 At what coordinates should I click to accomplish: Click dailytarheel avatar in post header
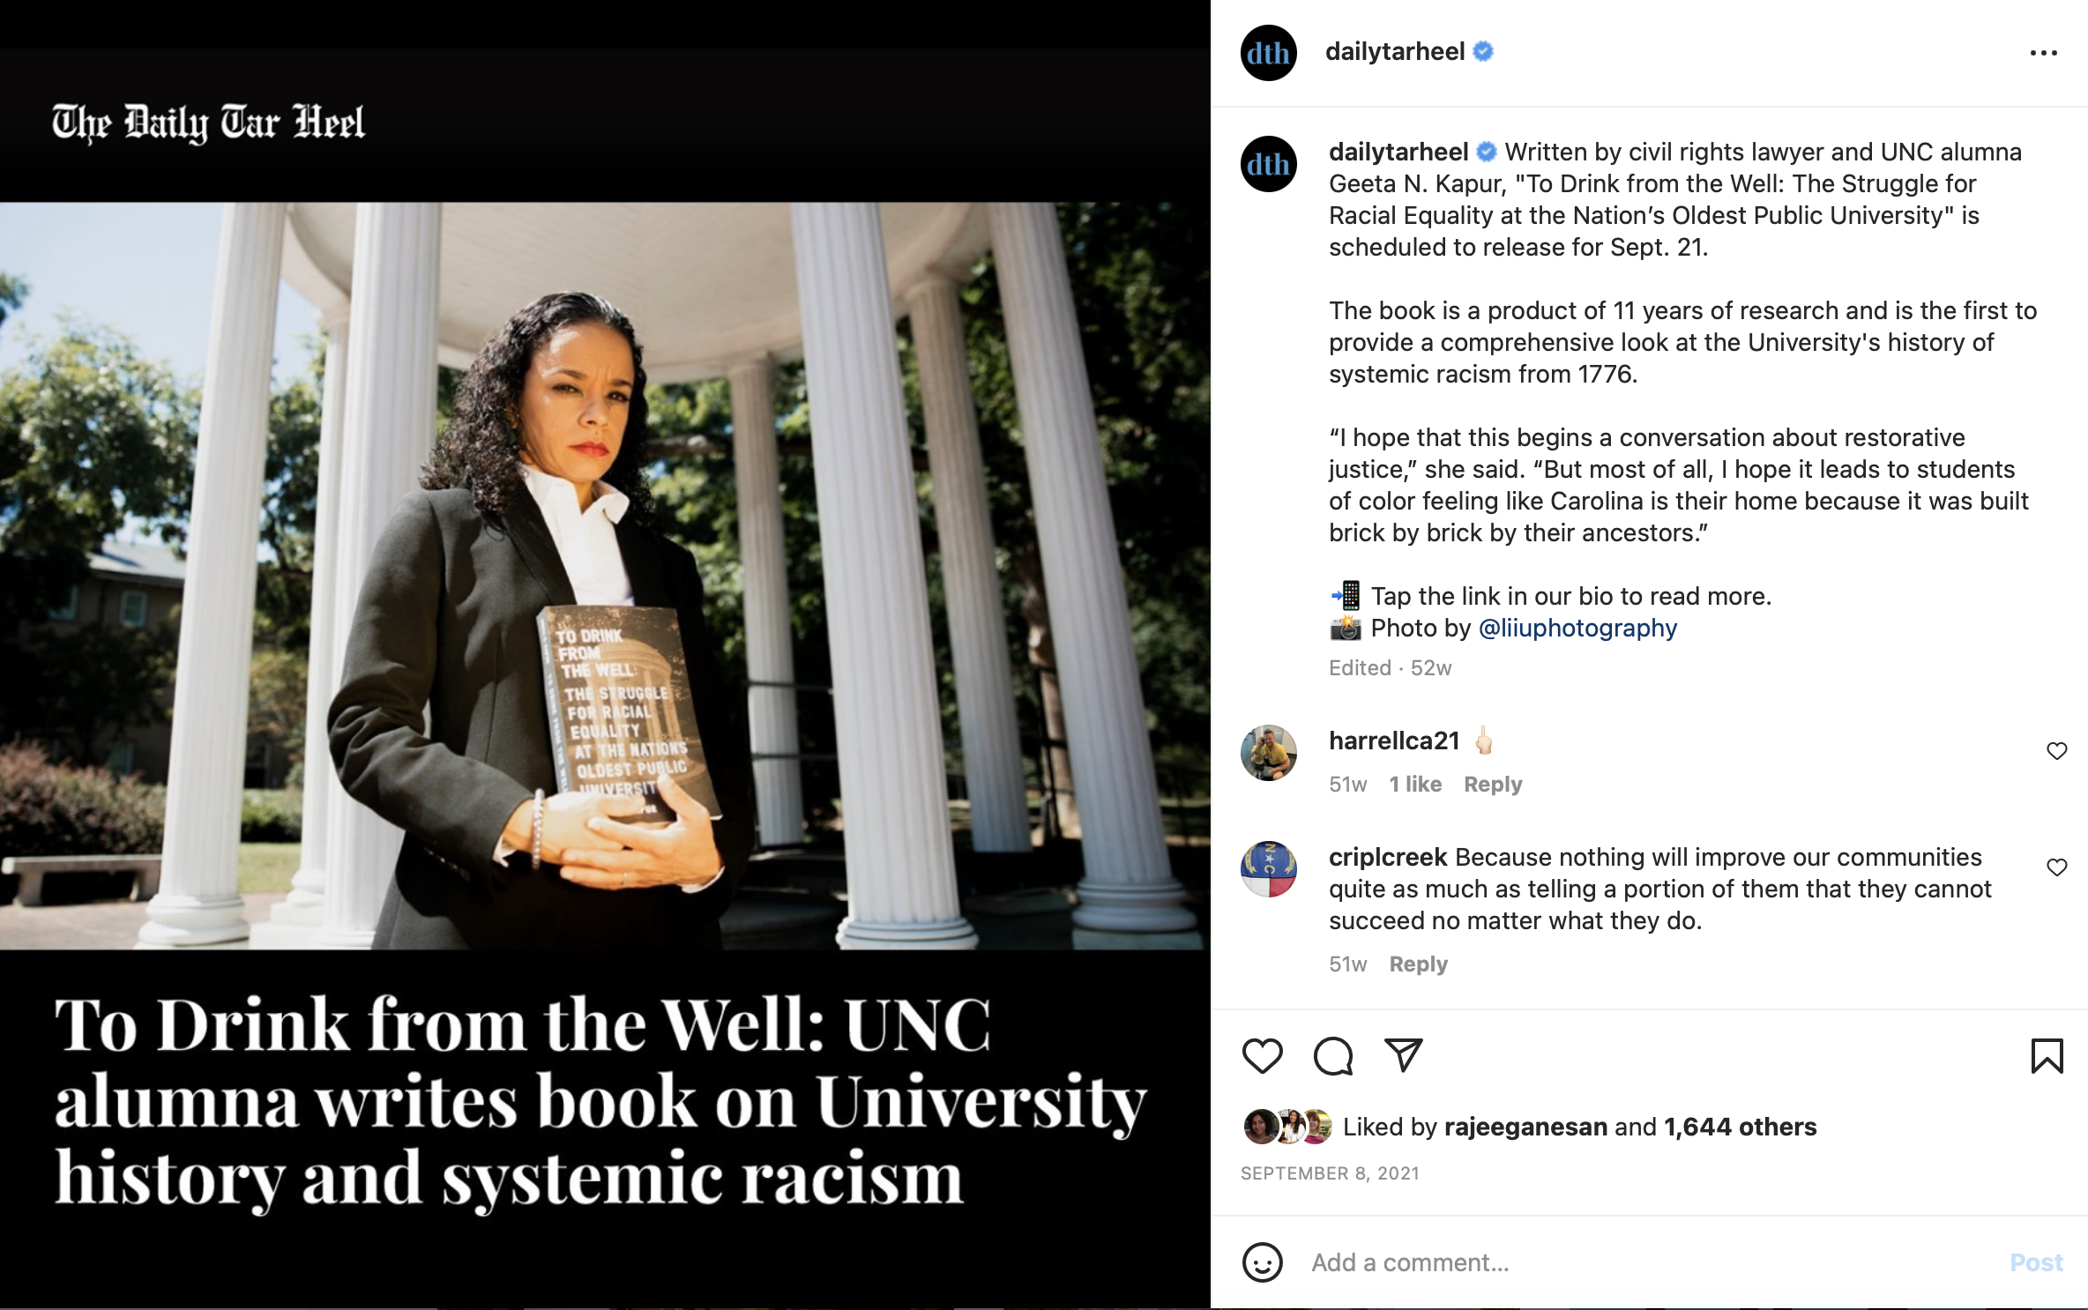(x=1268, y=53)
